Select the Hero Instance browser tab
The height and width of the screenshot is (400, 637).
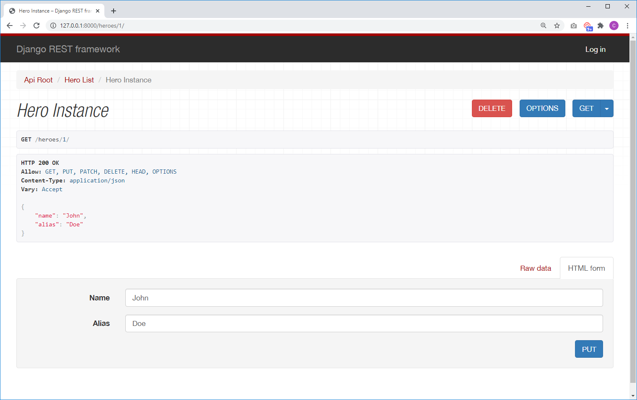pos(54,11)
